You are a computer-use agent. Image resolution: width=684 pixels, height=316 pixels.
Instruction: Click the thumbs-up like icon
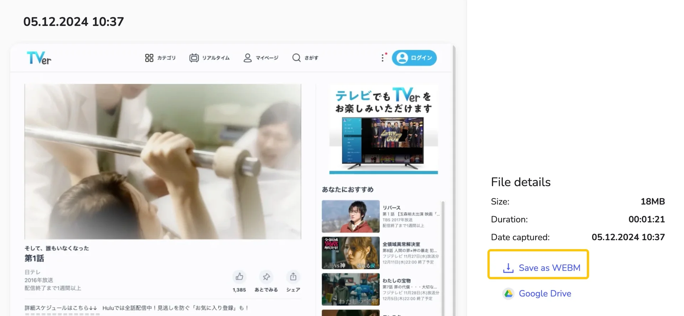(239, 276)
